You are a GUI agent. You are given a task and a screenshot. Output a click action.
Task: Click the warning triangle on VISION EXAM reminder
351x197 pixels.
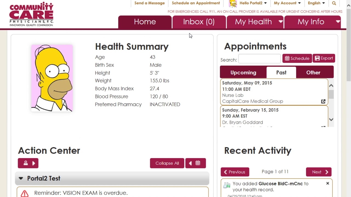[x=25, y=193]
